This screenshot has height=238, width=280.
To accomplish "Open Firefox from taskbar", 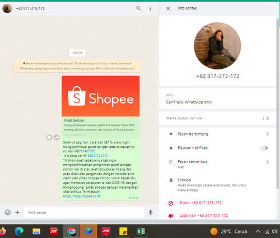I will coord(3,231).
